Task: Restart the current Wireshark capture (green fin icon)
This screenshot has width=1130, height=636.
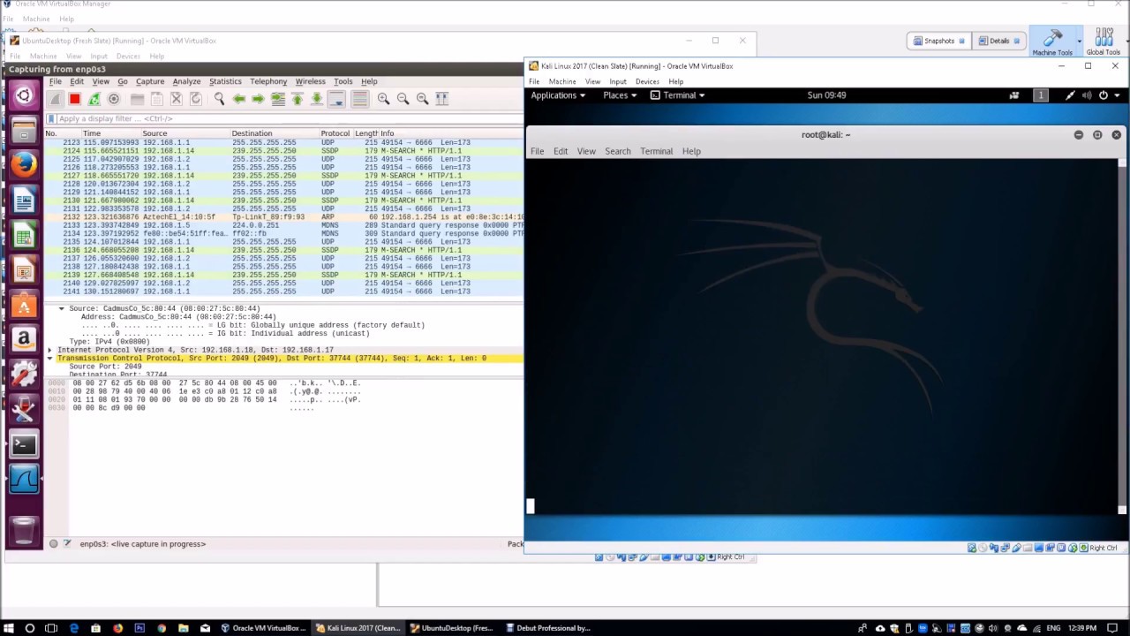Action: [94, 99]
